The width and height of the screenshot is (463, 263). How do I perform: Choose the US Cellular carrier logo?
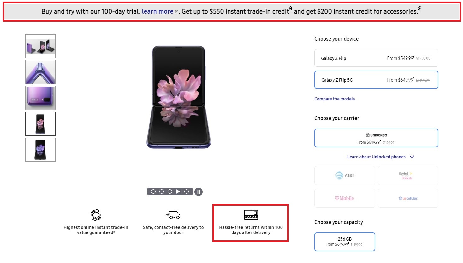[408, 198]
